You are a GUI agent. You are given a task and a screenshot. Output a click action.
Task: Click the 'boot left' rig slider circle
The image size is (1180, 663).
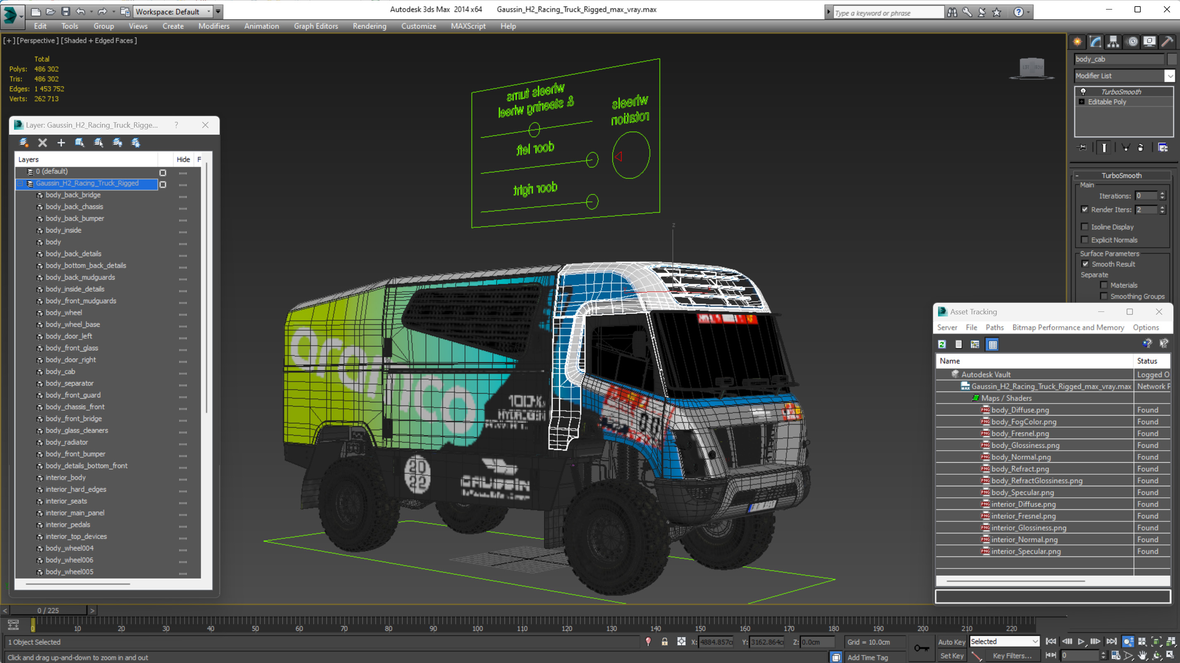click(592, 159)
